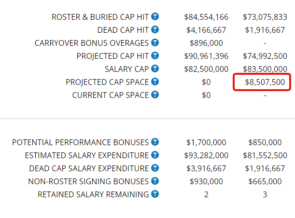
Task: Show Retained Salary Remaining help icon
Action: click(155, 194)
